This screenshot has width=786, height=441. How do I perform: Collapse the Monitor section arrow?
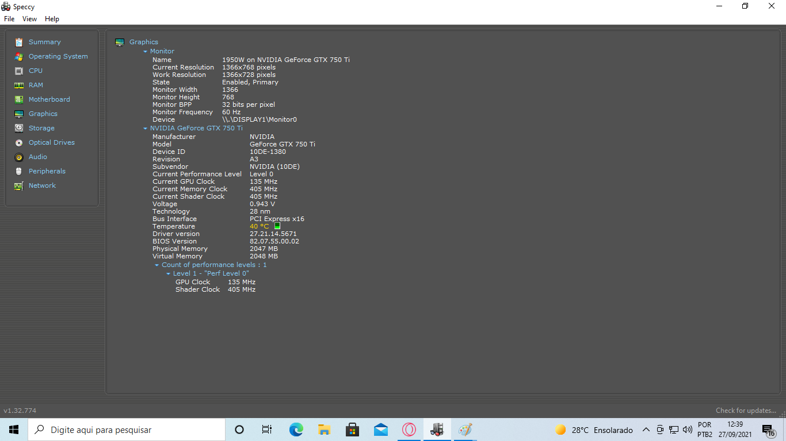point(146,52)
